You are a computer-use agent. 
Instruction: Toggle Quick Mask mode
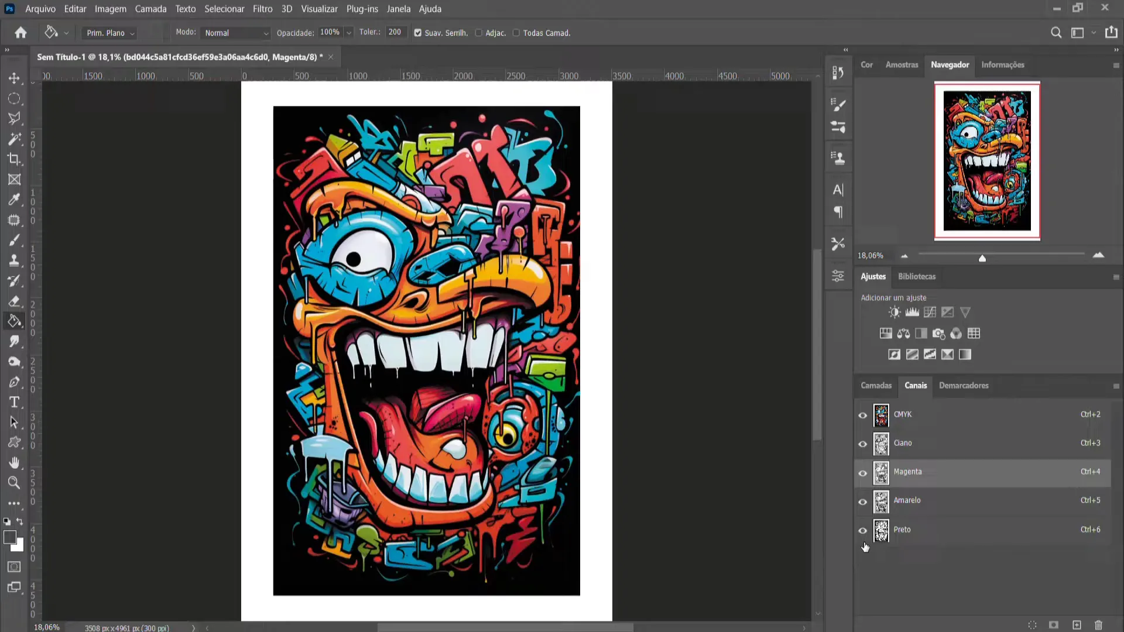(x=14, y=566)
